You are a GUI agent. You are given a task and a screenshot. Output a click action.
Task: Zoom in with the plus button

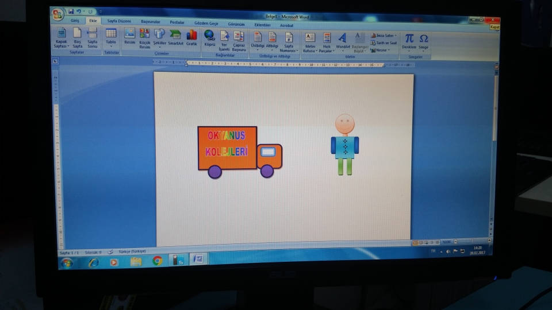click(489, 241)
